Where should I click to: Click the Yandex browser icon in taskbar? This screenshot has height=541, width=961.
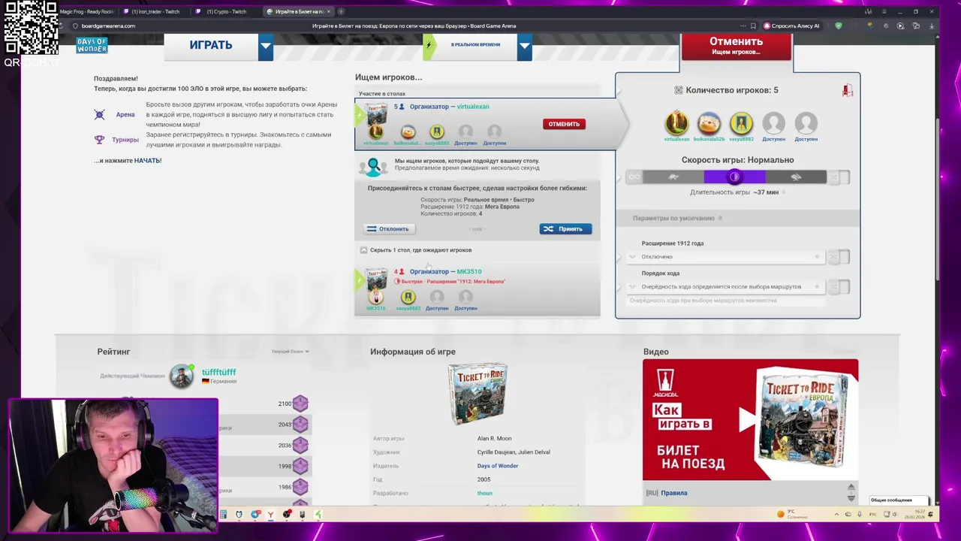271,515
